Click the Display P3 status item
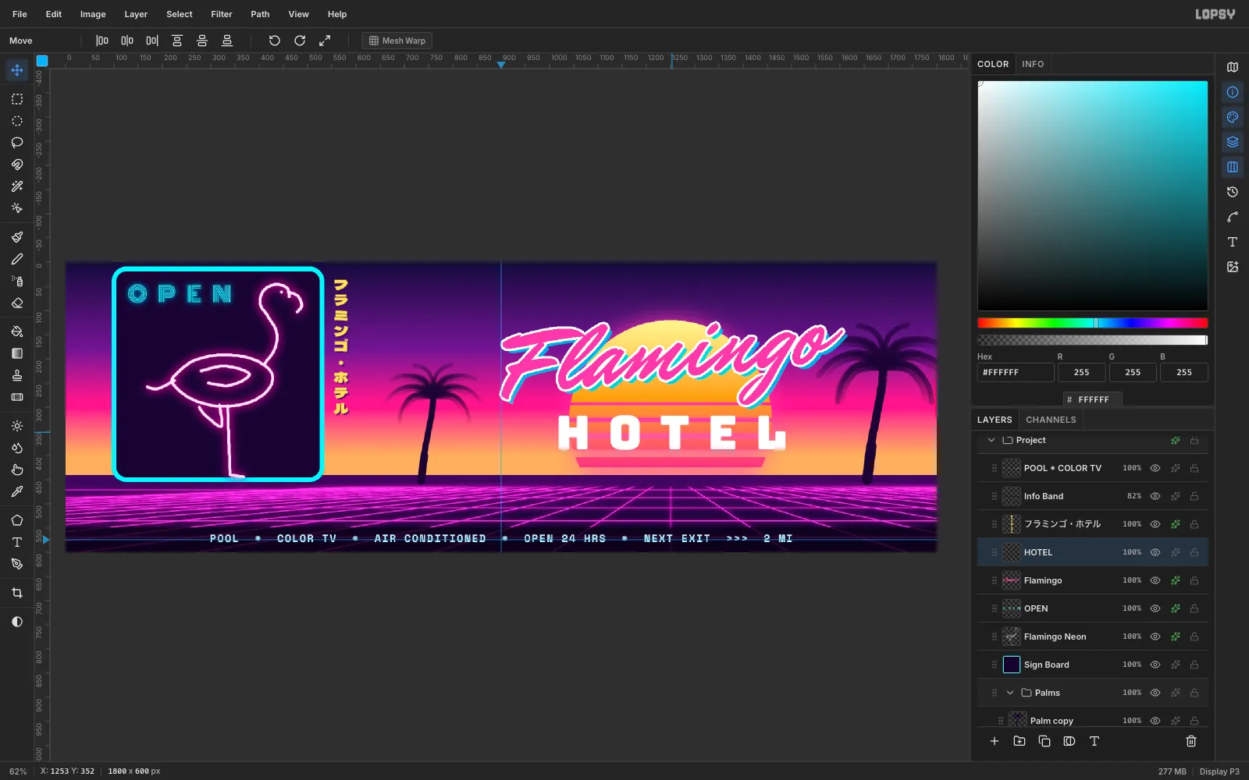The width and height of the screenshot is (1249, 780). click(x=1219, y=771)
